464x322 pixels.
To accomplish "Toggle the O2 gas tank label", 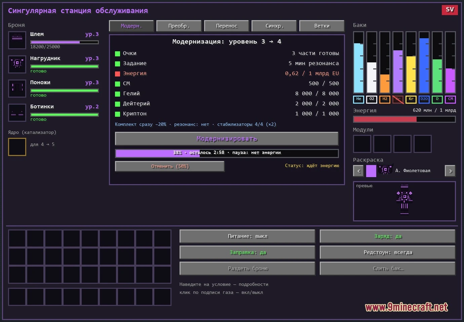I will (372, 99).
